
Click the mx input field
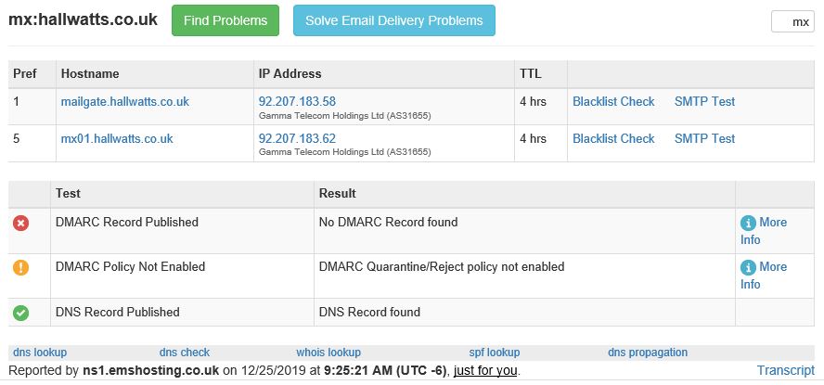click(x=792, y=22)
